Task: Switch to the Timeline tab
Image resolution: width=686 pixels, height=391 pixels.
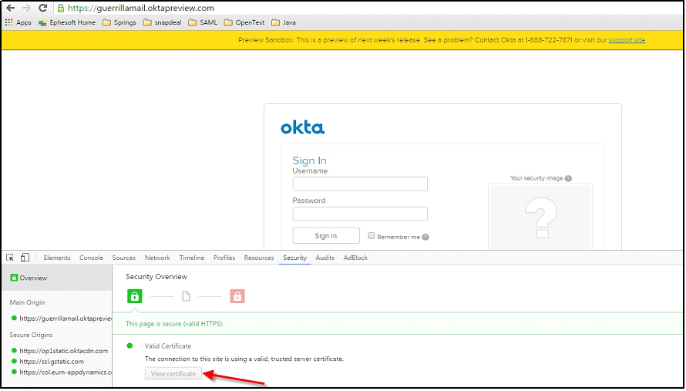Action: coord(192,258)
